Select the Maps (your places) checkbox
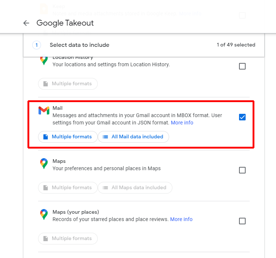The image size is (276, 258). 242,221
